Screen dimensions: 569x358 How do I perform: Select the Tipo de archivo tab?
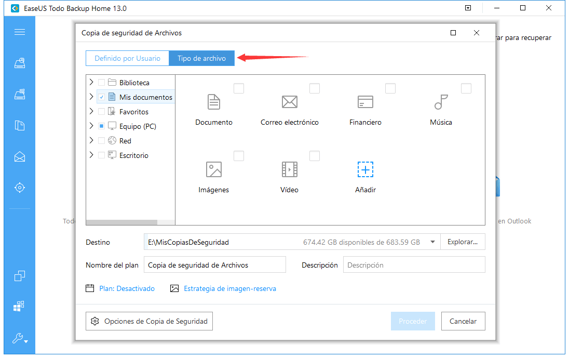click(x=202, y=58)
